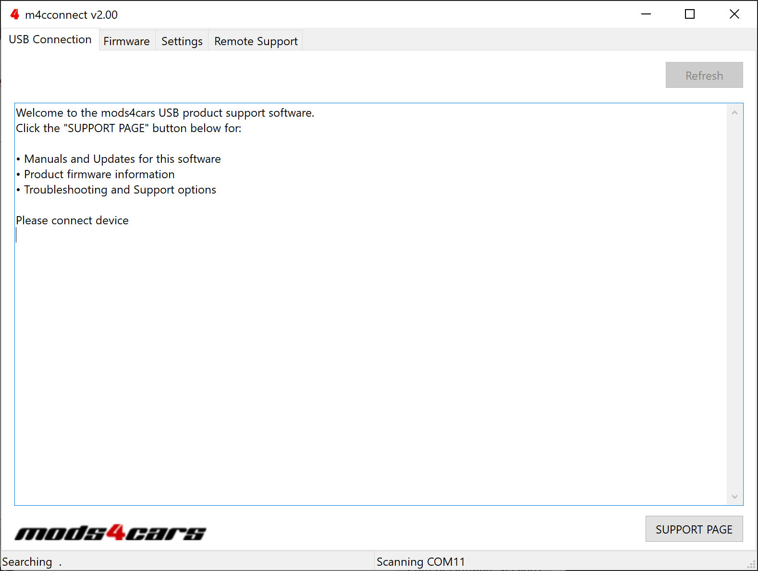
Task: Click the 'Welcome to the mods4cars' line
Action: [x=165, y=113]
